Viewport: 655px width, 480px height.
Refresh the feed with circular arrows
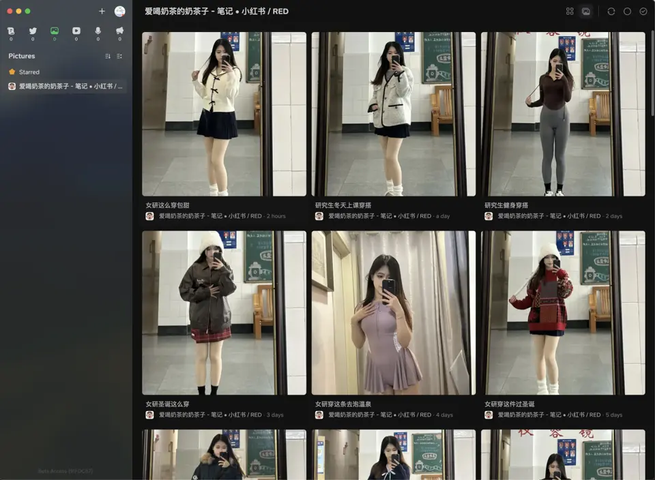coord(611,12)
